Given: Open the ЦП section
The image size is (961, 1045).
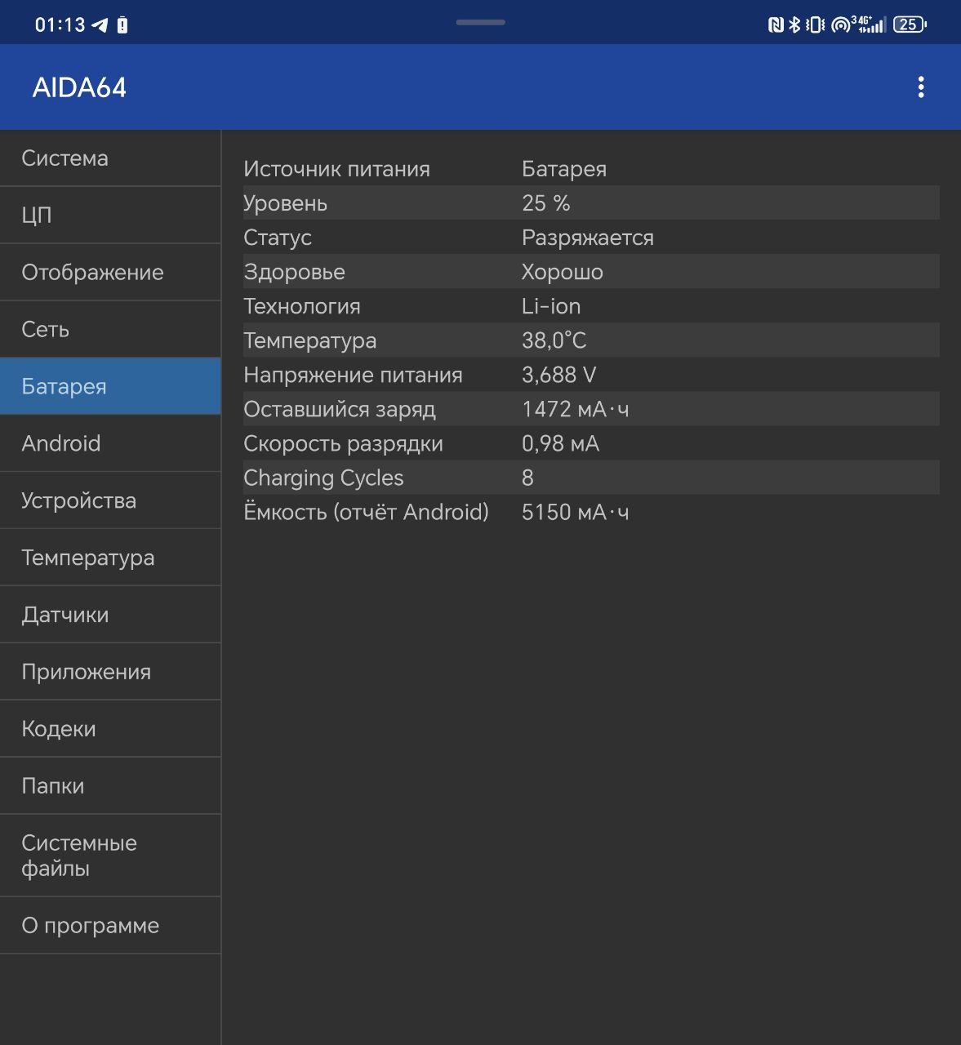Looking at the screenshot, I should [x=110, y=216].
